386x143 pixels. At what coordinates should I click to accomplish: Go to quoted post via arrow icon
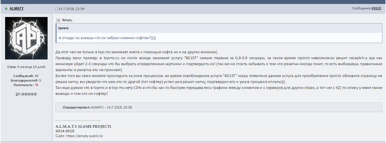(58, 20)
